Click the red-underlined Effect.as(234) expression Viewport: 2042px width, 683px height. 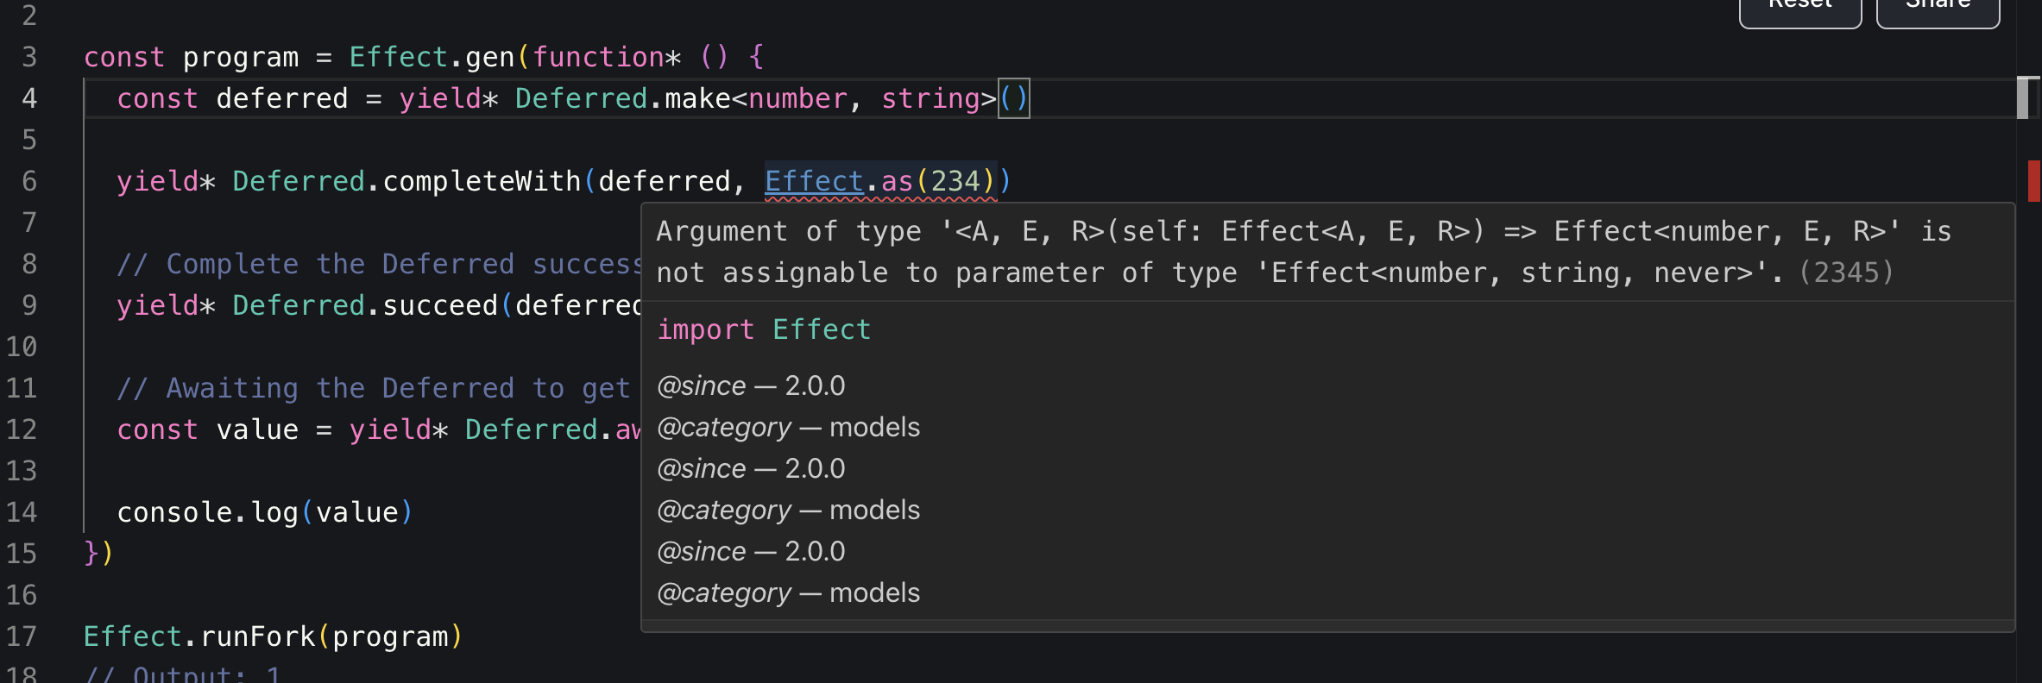point(880,181)
